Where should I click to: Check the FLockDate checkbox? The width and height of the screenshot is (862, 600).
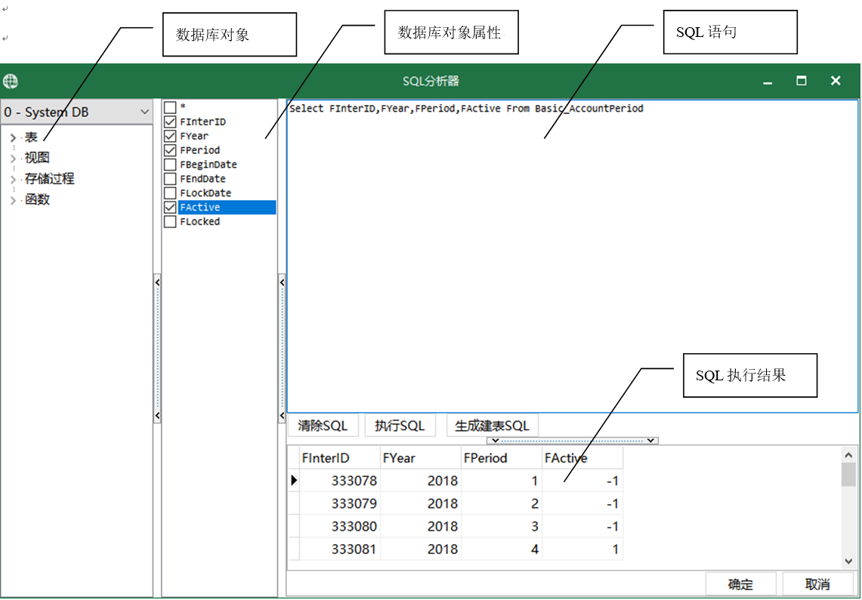pos(171,192)
